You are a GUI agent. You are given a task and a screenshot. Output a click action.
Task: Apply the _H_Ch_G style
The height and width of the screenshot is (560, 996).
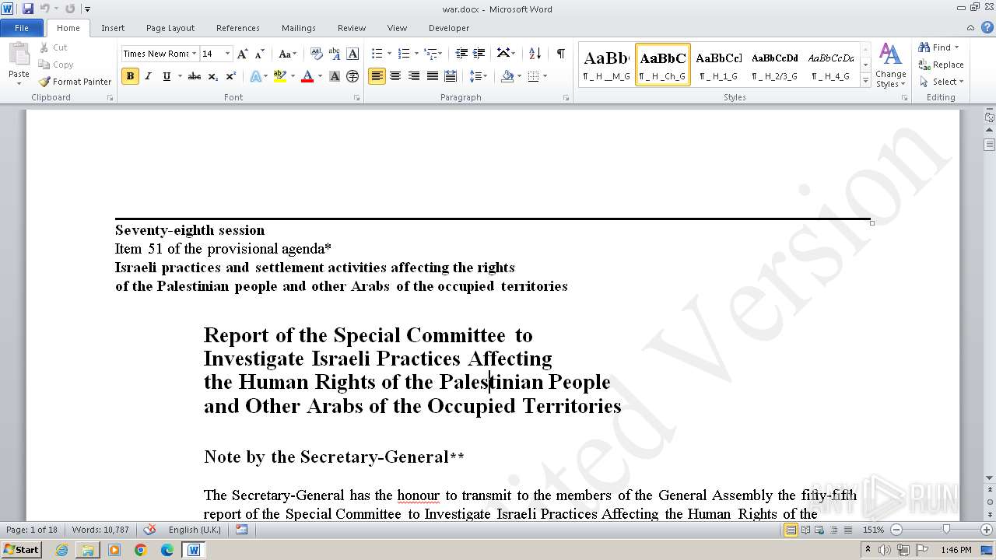pos(663,65)
